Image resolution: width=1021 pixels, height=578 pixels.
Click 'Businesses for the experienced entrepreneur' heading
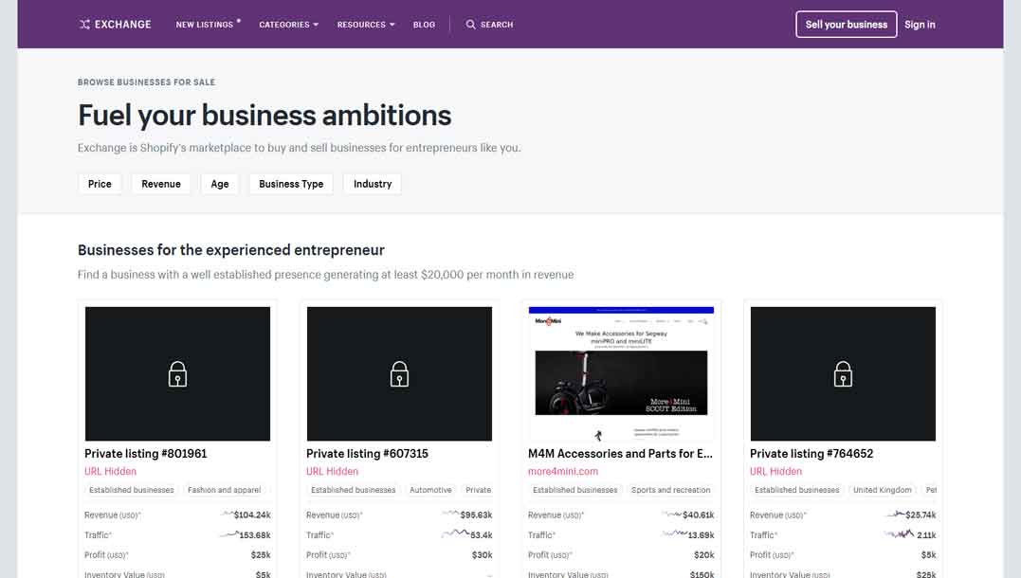tap(231, 250)
